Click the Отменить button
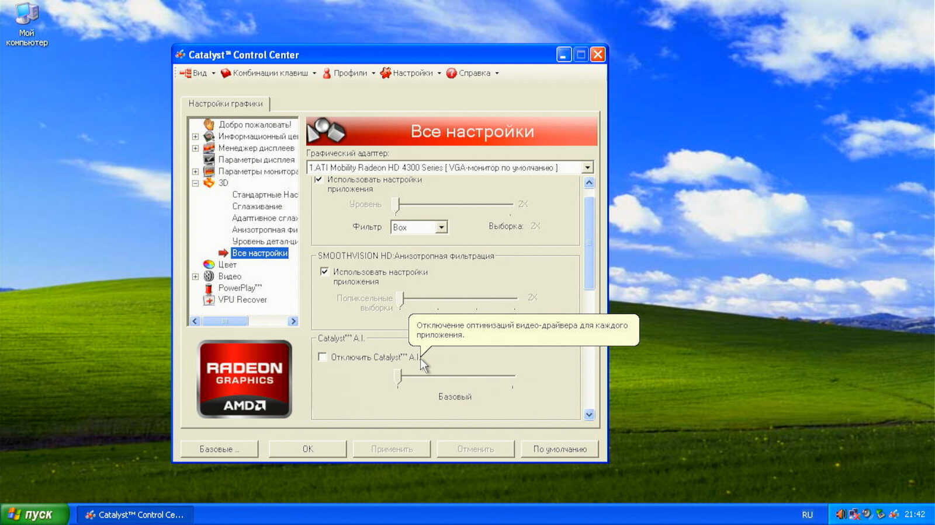Screen dimensions: 935x525 476,449
